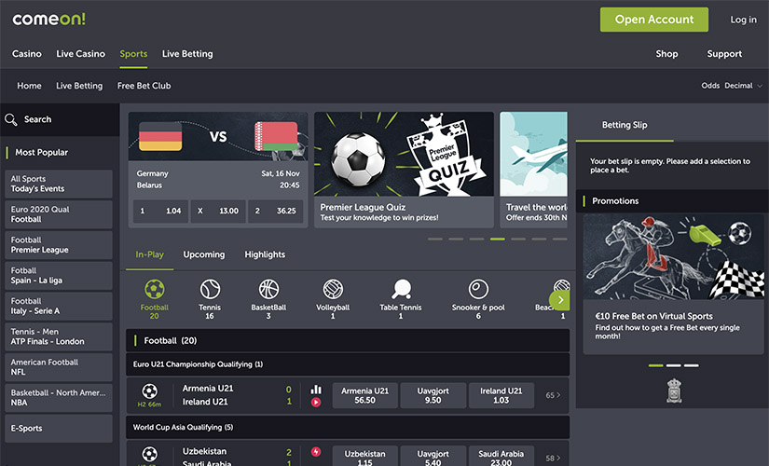Viewport: 769px width, 466px height.
Task: Select the active fourth carousel indicator
Action: 498,239
